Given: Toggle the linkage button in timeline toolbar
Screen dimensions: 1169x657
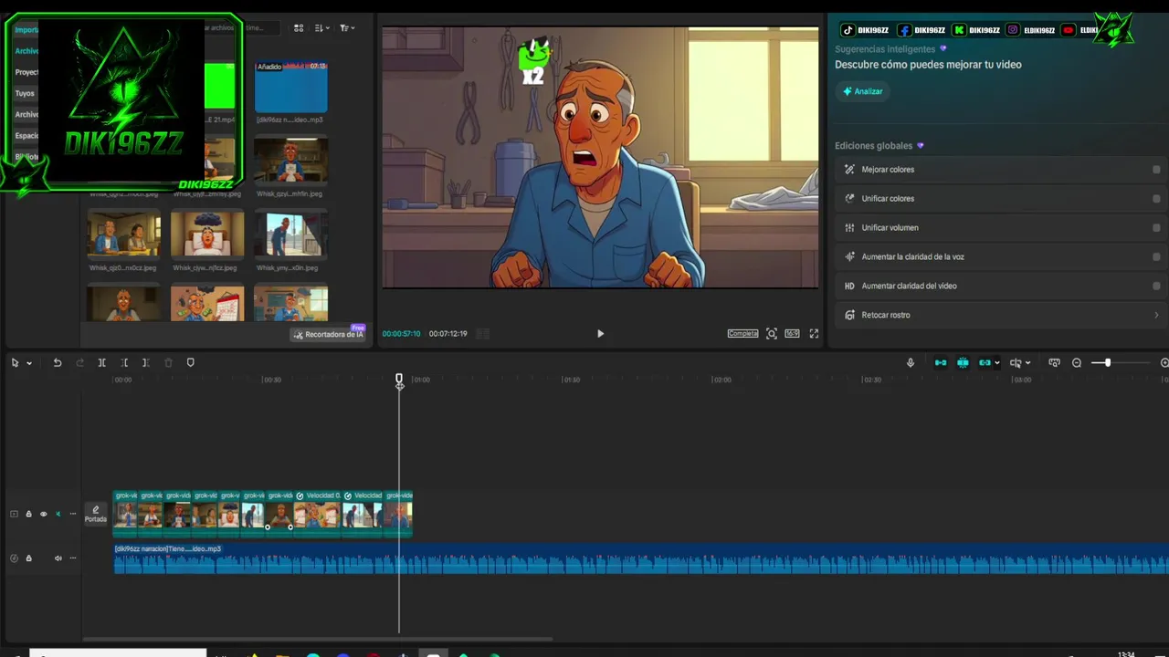Looking at the screenshot, I should (x=984, y=362).
